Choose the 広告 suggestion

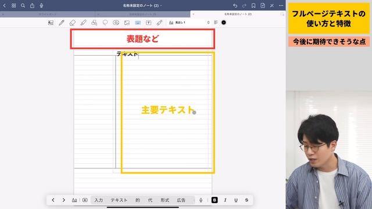(181, 200)
